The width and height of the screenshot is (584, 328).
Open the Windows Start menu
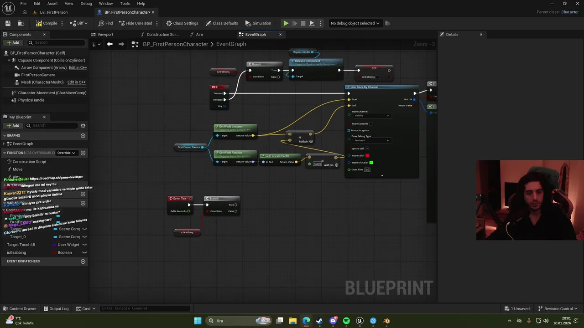pos(198,321)
